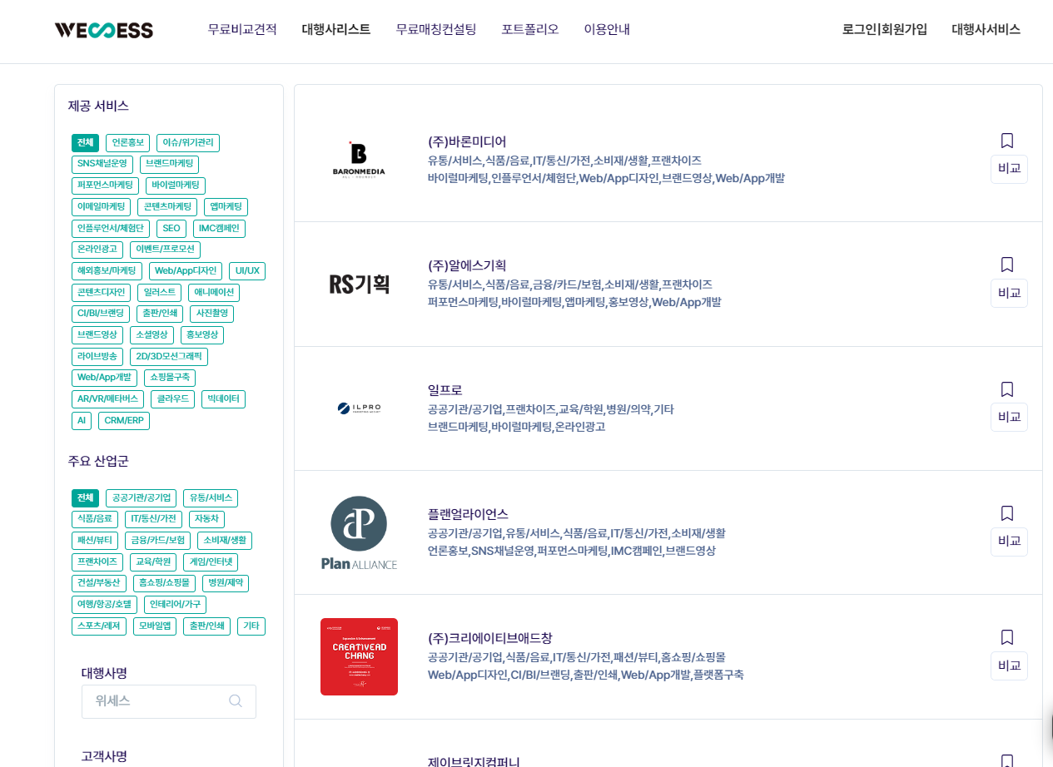Go to the 포트폴리오 menu

529,30
